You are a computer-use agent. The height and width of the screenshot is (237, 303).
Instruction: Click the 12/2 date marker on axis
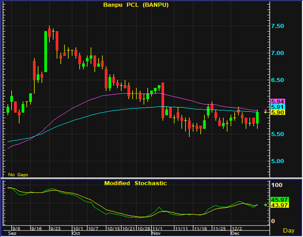coord(237,229)
